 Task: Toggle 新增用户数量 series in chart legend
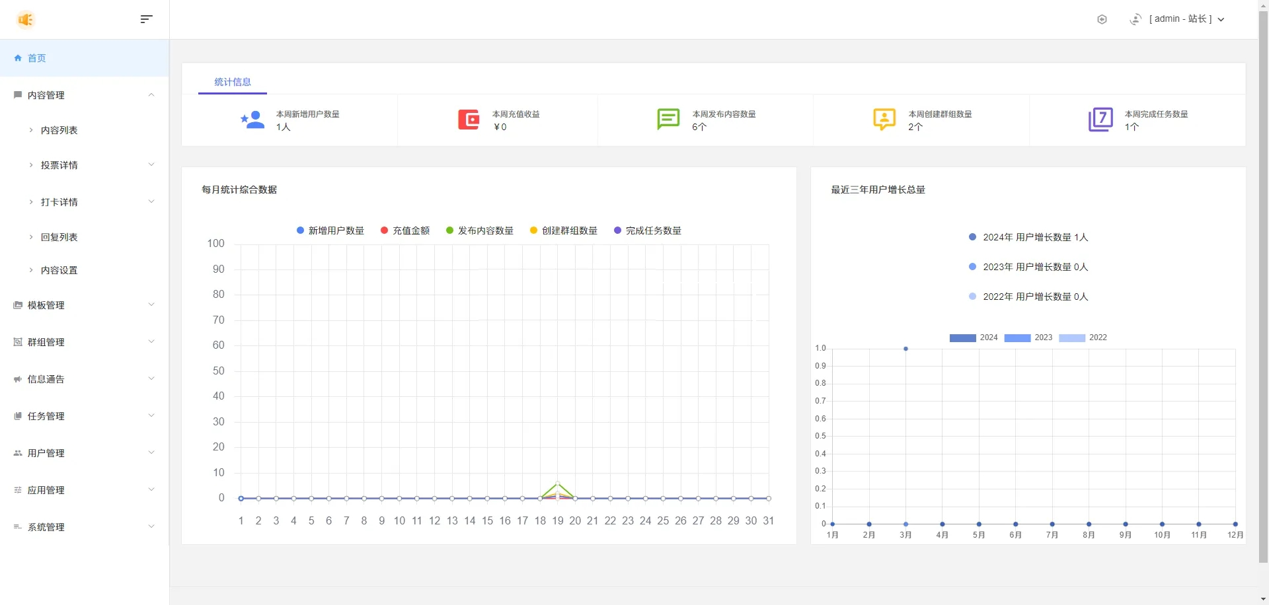click(x=330, y=231)
